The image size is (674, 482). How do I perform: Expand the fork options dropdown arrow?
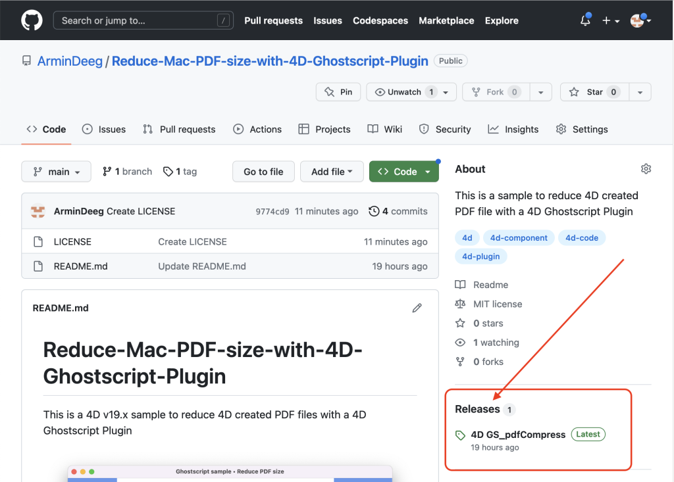[x=541, y=92]
